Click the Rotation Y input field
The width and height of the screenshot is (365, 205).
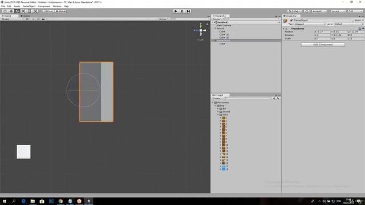340,35
